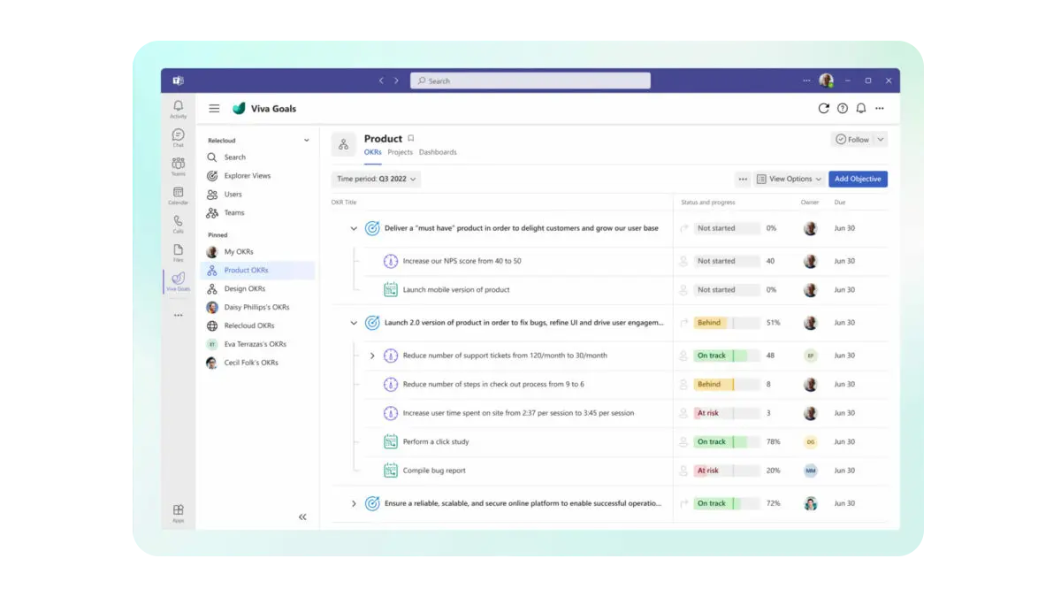Collapse the Deliver a must have product objective
This screenshot has height=597, width=1061.
pos(354,228)
